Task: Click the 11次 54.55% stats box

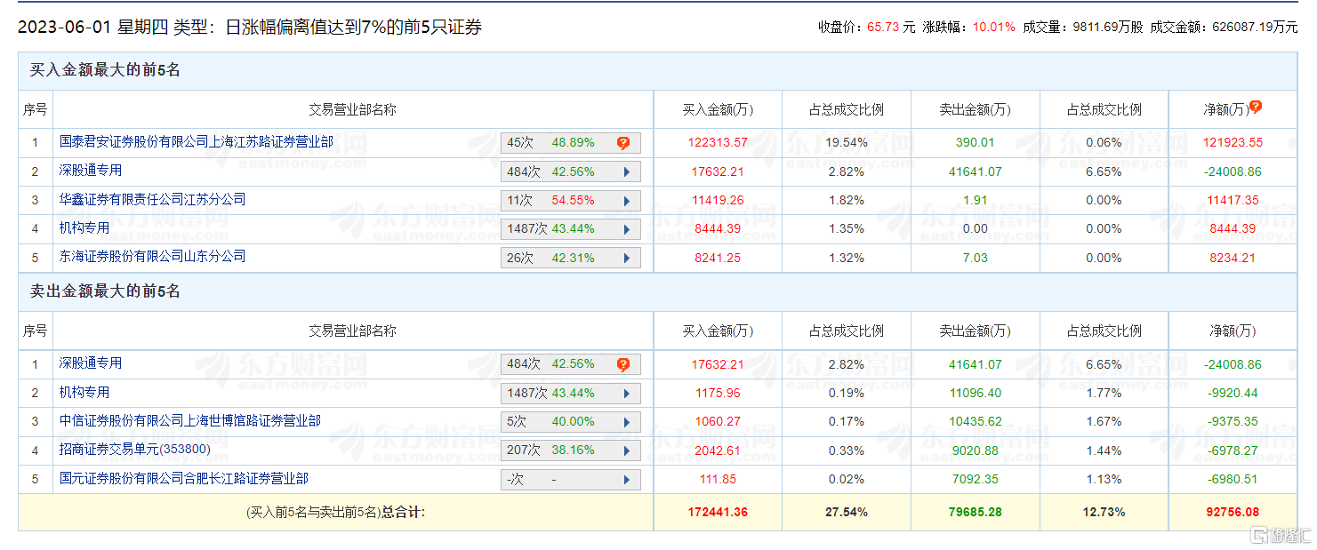Action: 571,201
